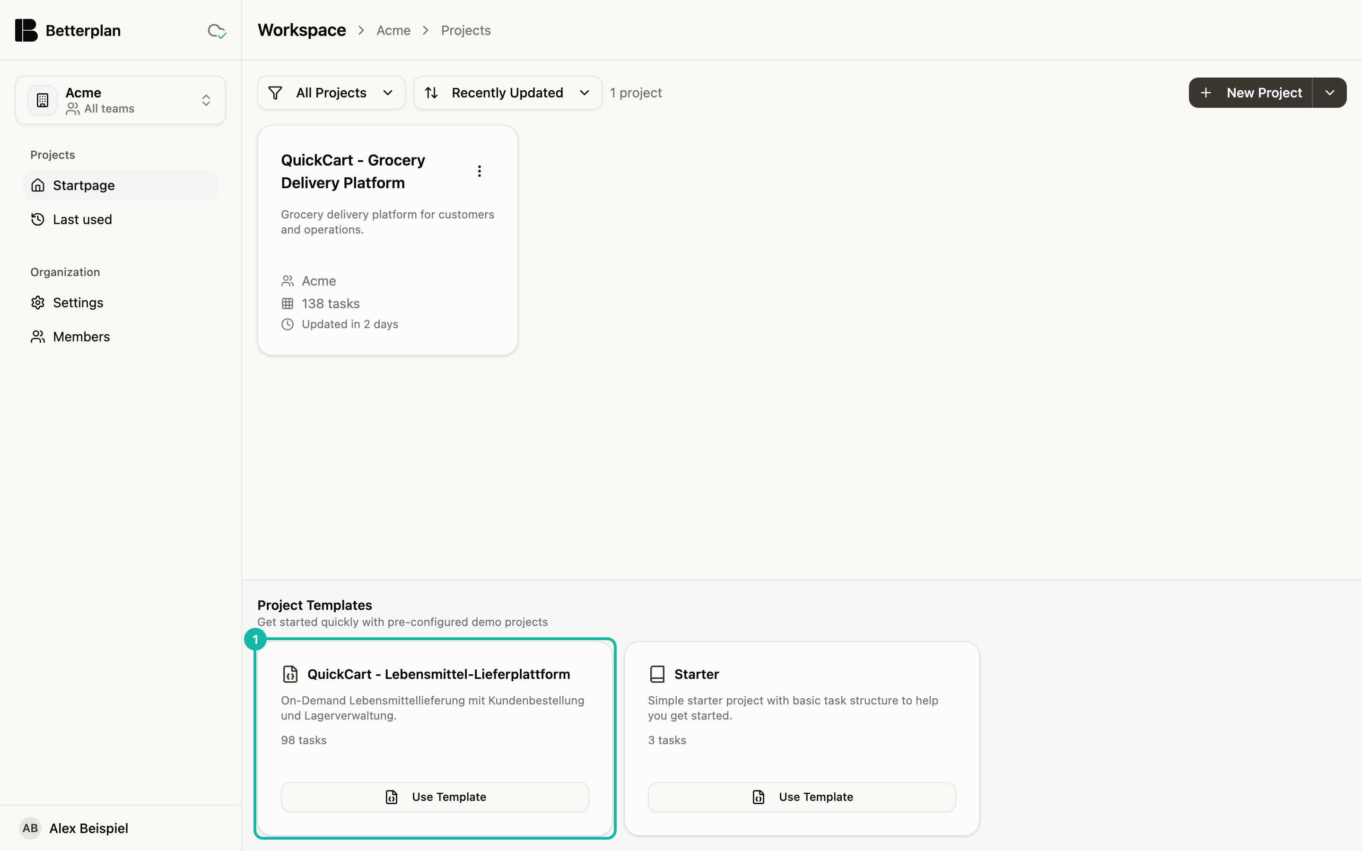Open the Startpage sidebar item
The height and width of the screenshot is (851, 1362).
coord(121,185)
